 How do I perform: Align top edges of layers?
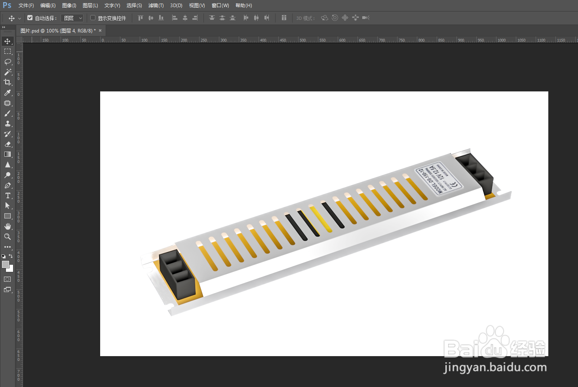[141, 18]
